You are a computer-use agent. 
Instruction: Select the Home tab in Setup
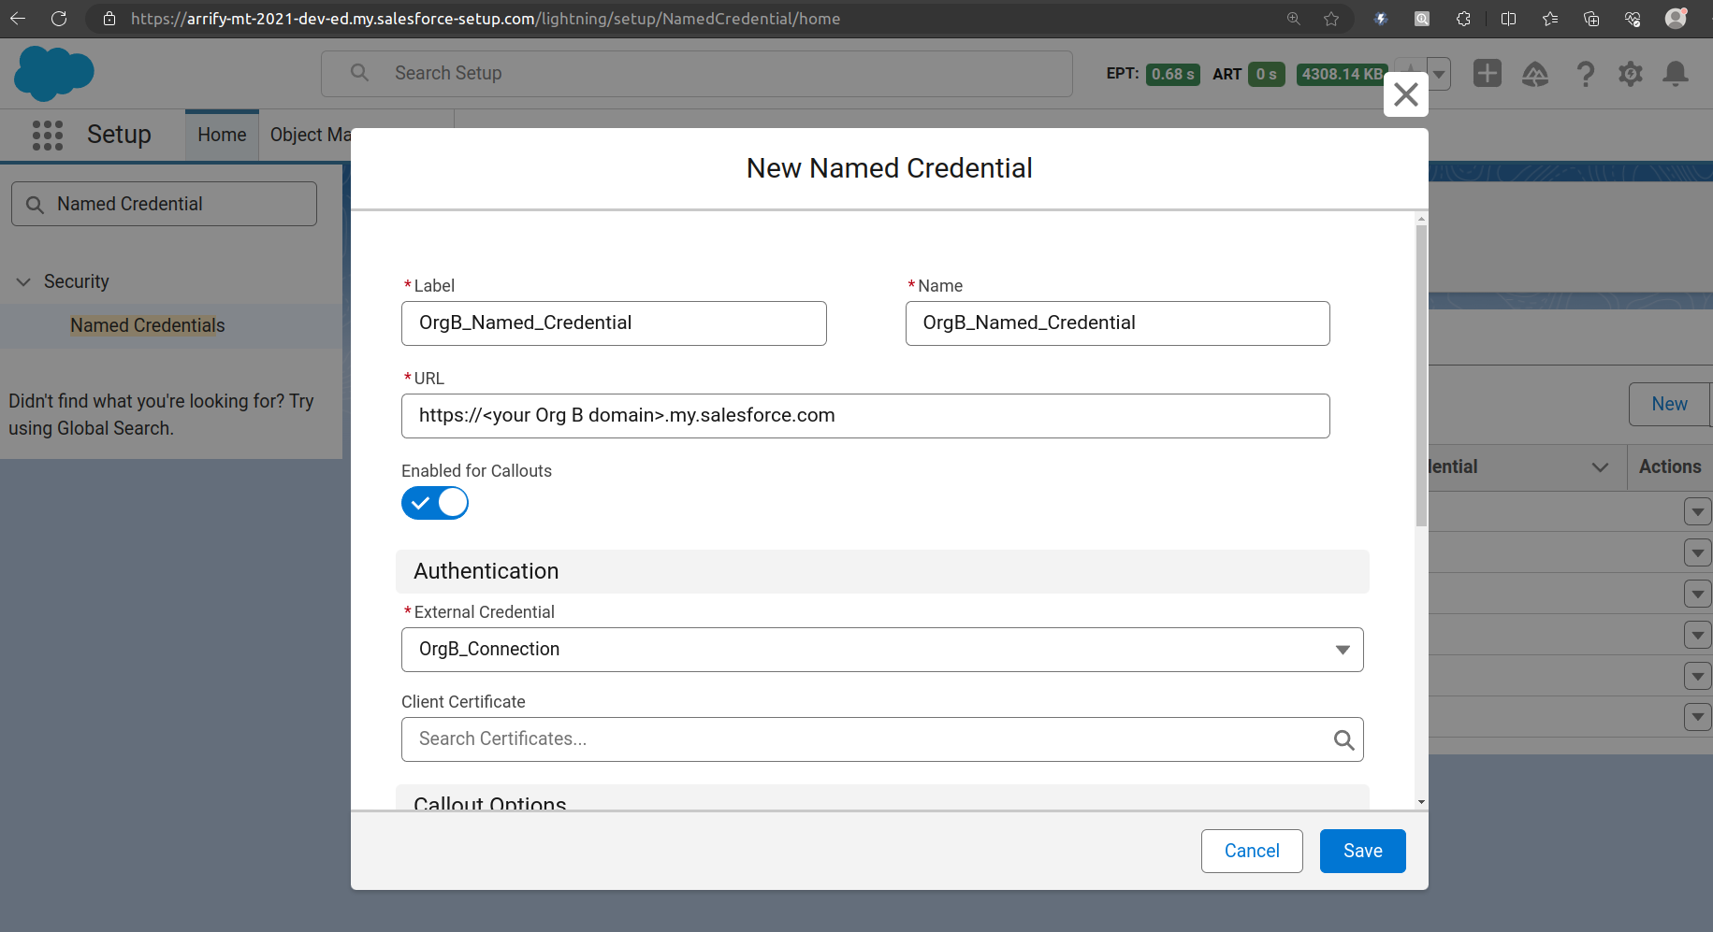click(x=221, y=135)
